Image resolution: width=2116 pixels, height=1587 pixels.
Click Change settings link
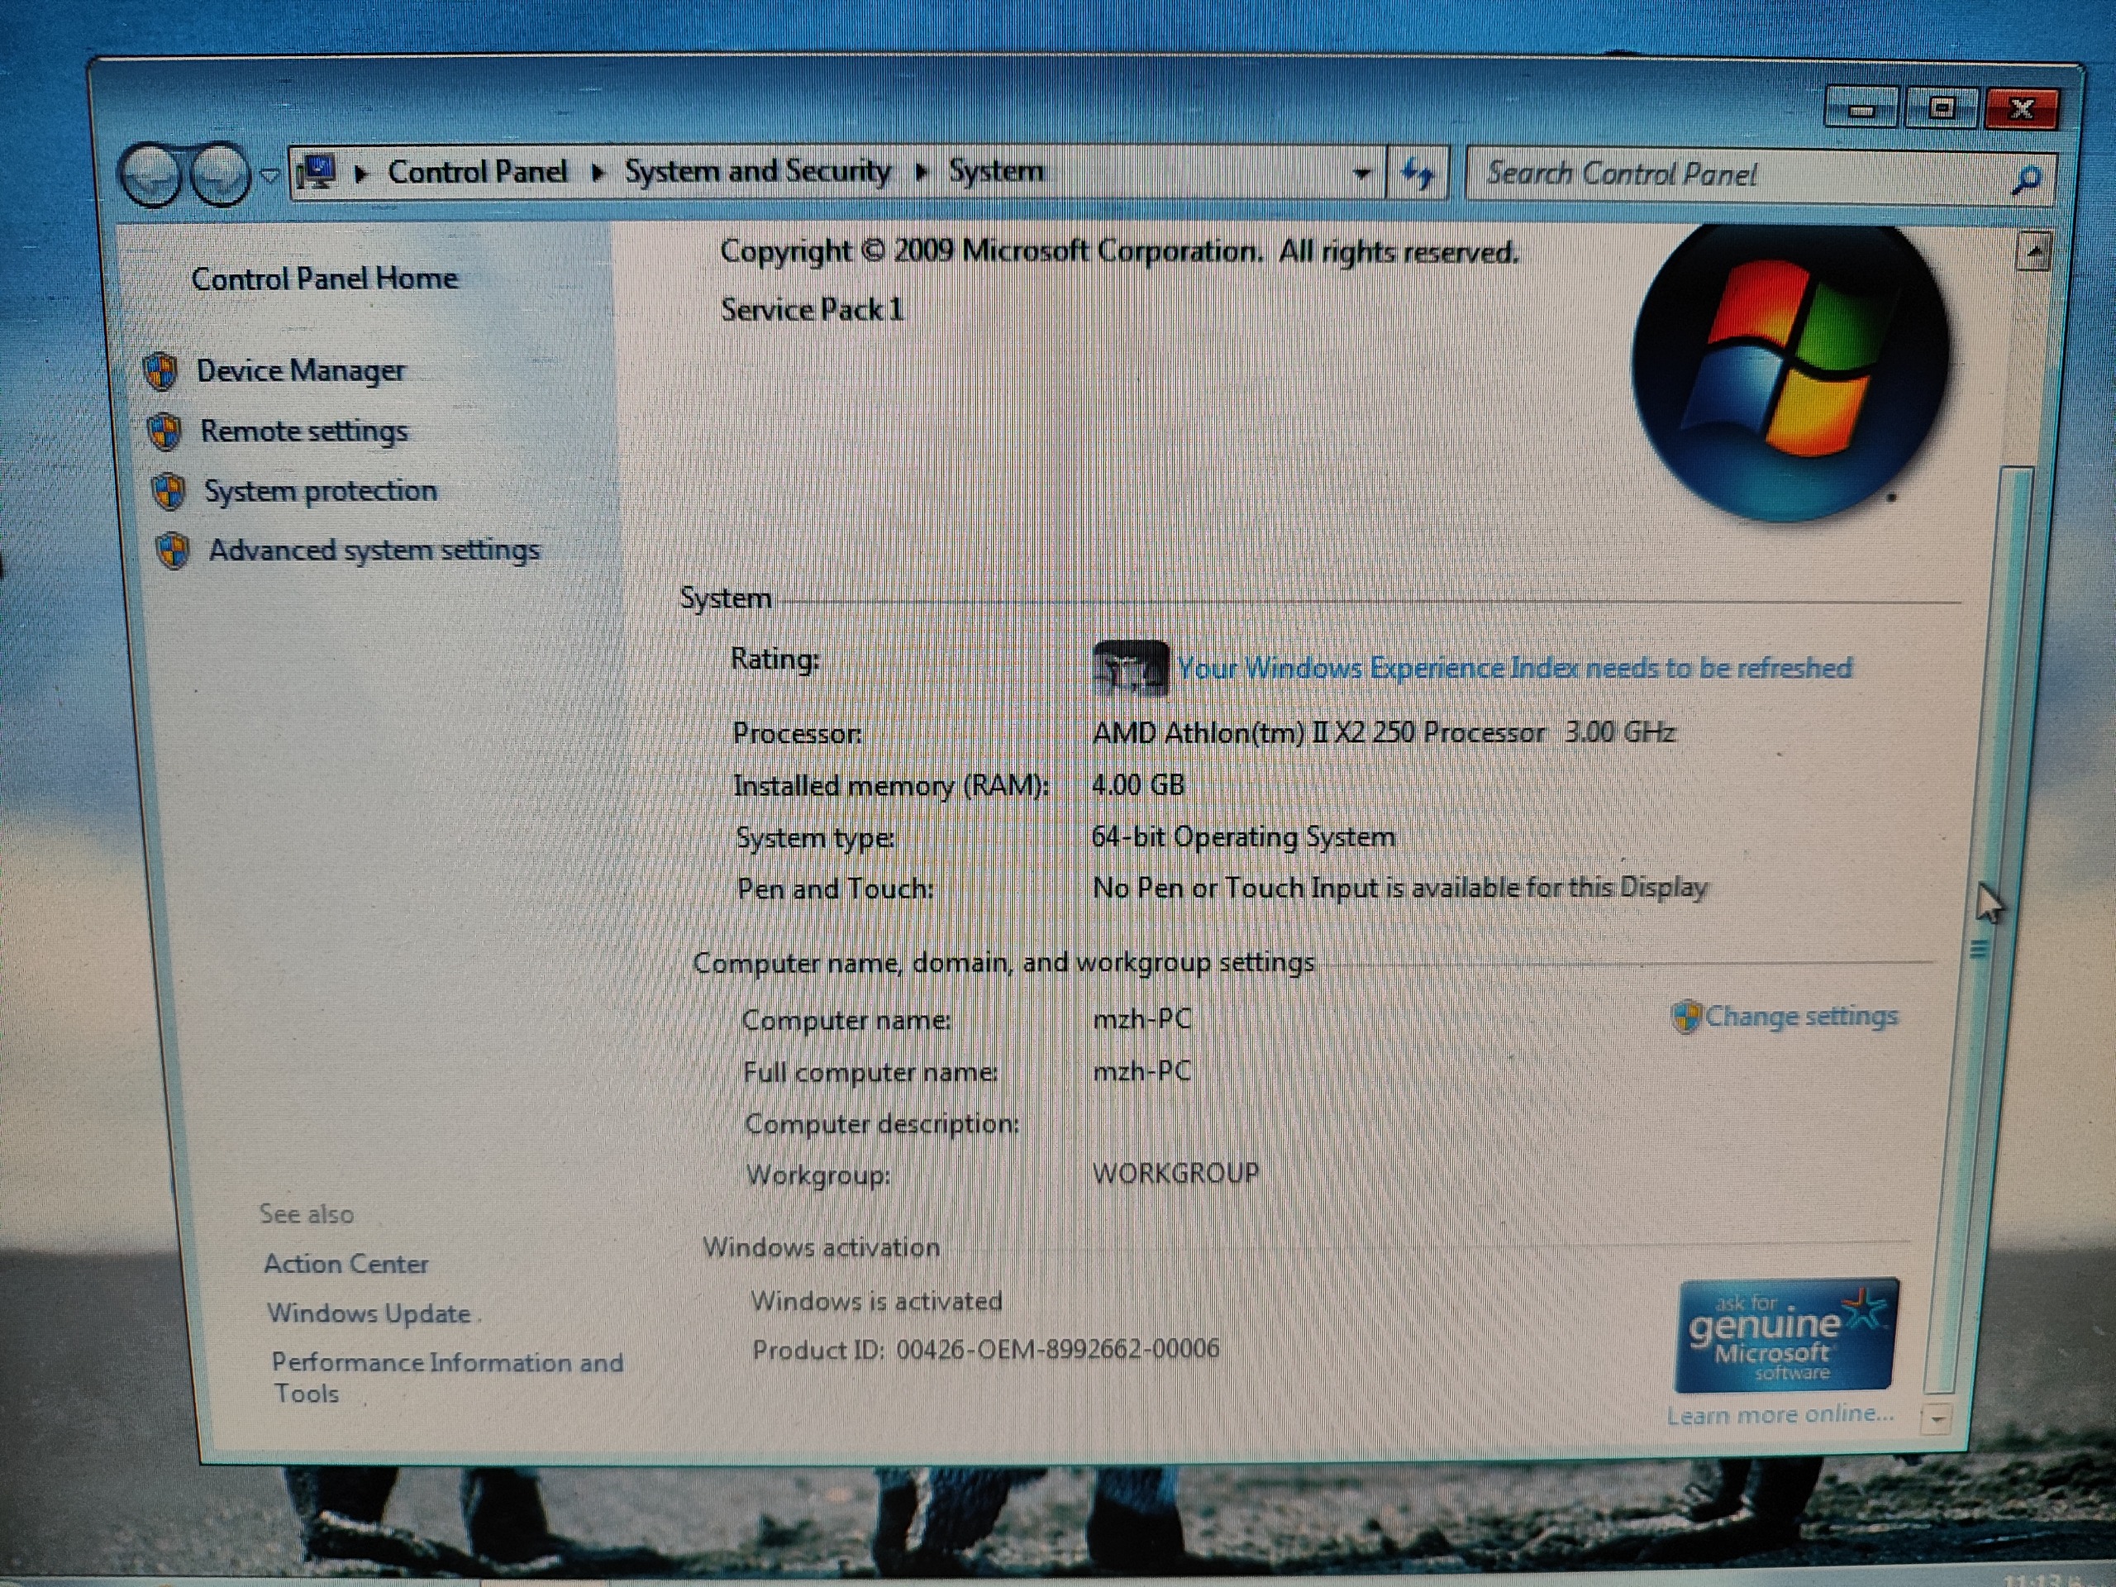1801,1016
